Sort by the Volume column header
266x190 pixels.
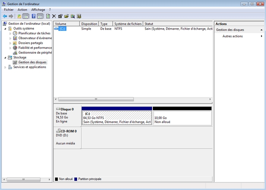(x=66, y=24)
